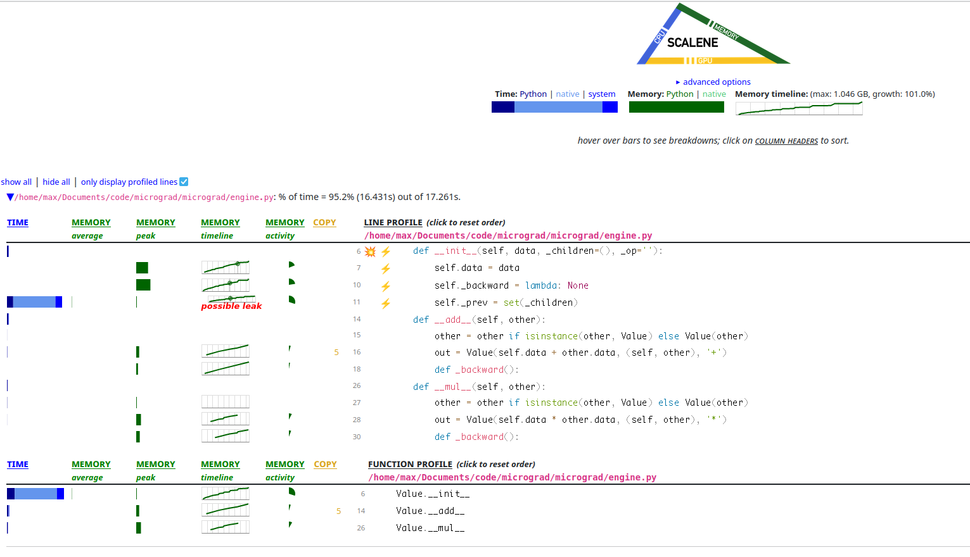
Task: Expand the advanced options section
Action: click(x=713, y=82)
